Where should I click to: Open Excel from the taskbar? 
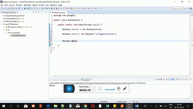107,106
